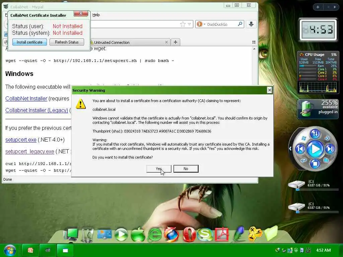Click the first red taskbar app button
Image resolution: width=343 pixels, height=257 pixels.
pos(30,250)
